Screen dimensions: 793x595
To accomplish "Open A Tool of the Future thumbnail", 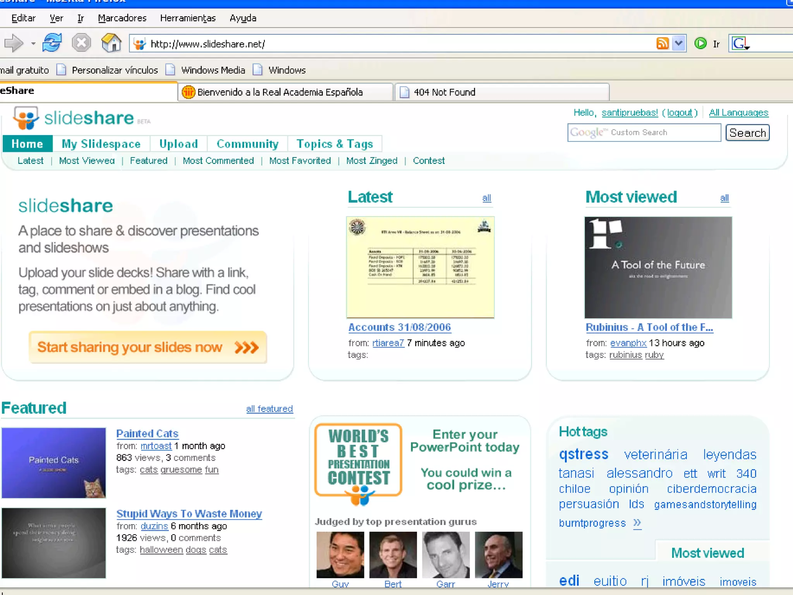I will 658,267.
